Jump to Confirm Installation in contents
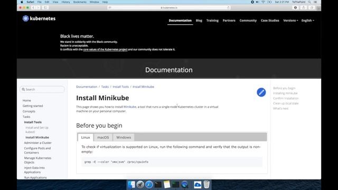This screenshot has width=338, height=190. tap(286, 98)
